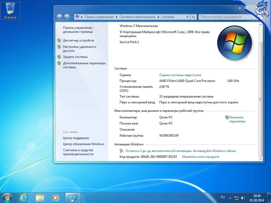Click Изменить параметры link

point(237,119)
